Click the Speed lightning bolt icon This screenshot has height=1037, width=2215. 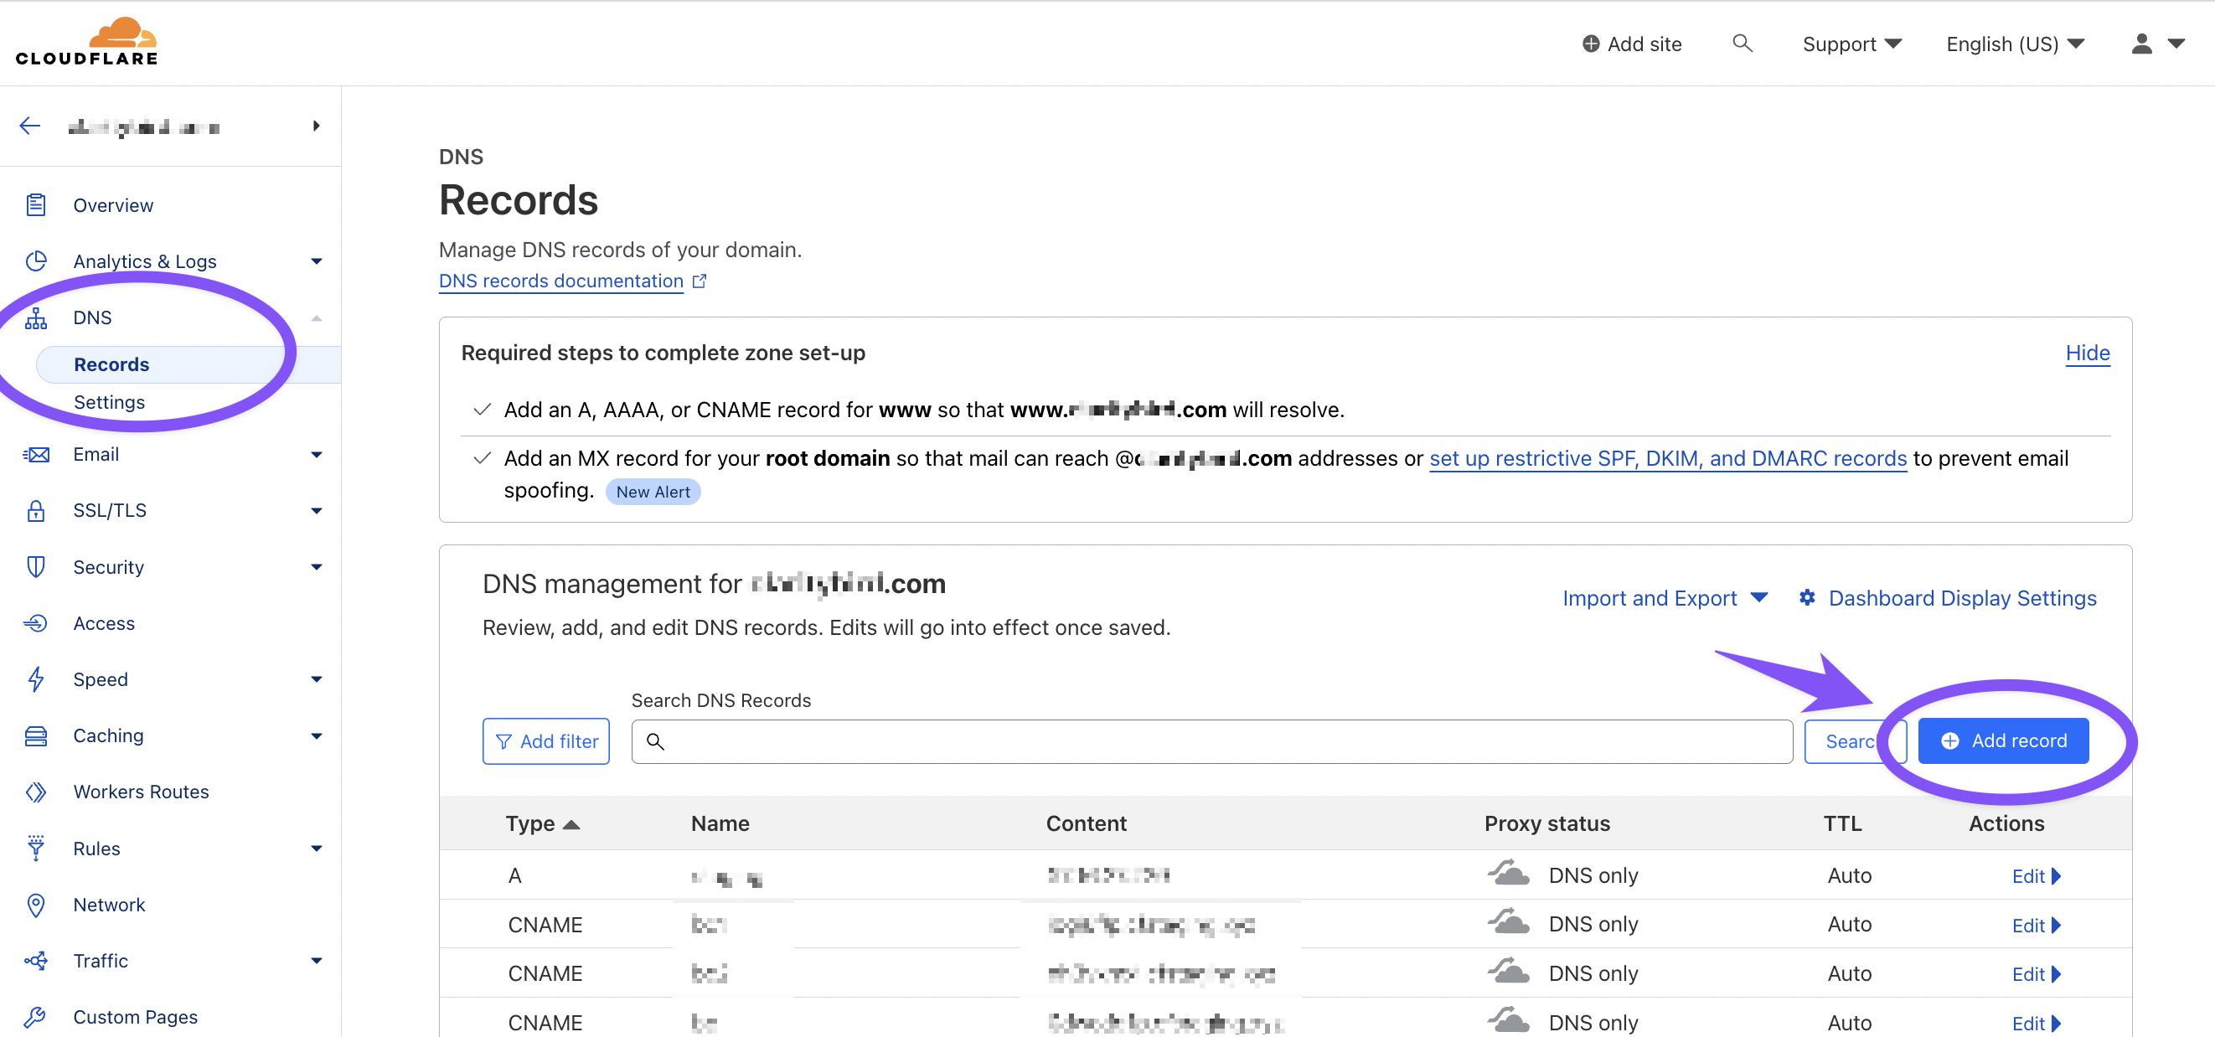click(36, 678)
